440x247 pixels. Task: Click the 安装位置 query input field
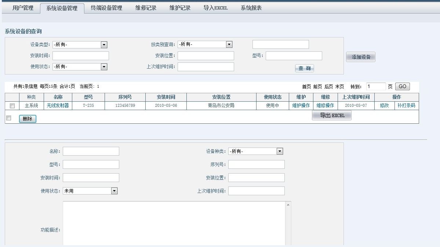206,56
